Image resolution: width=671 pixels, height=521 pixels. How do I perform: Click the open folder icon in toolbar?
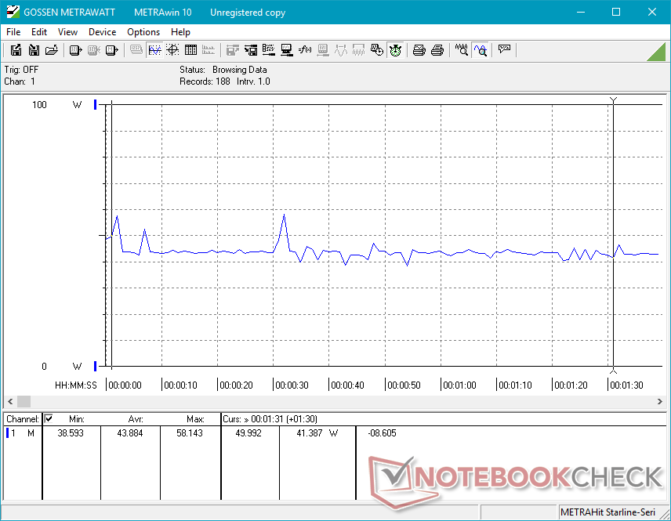[x=52, y=50]
